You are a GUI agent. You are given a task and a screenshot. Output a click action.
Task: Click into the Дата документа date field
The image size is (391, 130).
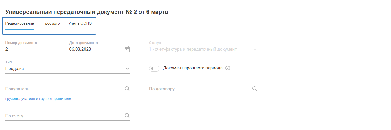pyautogui.click(x=96, y=49)
